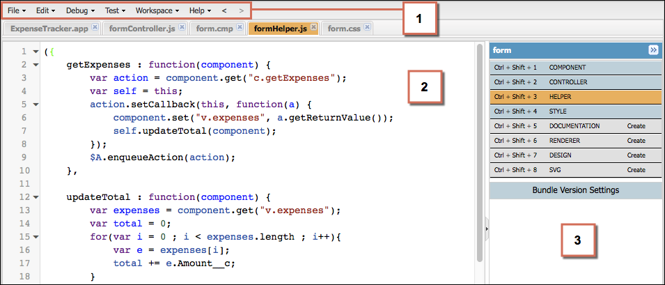Collapse the updateTotal function at line 12
This screenshot has height=285, width=665.
coord(35,197)
